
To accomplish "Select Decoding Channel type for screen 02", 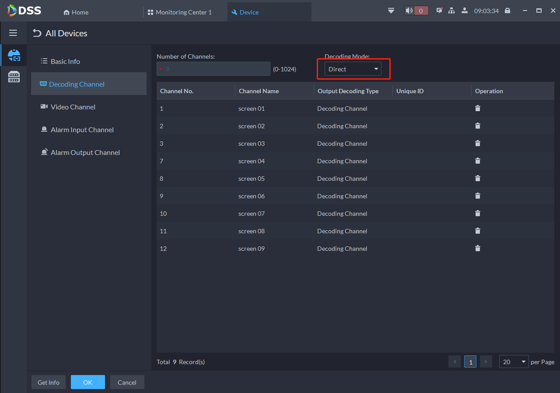I will point(342,126).
